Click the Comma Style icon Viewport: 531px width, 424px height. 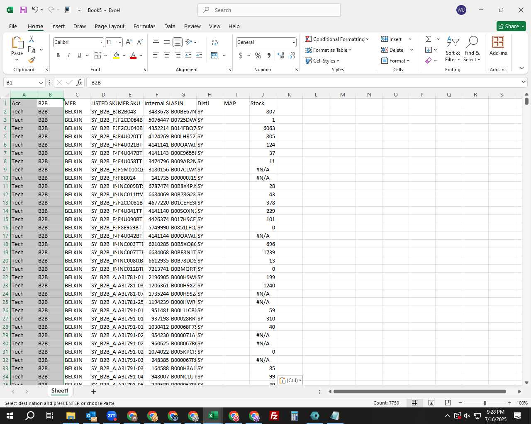[269, 55]
